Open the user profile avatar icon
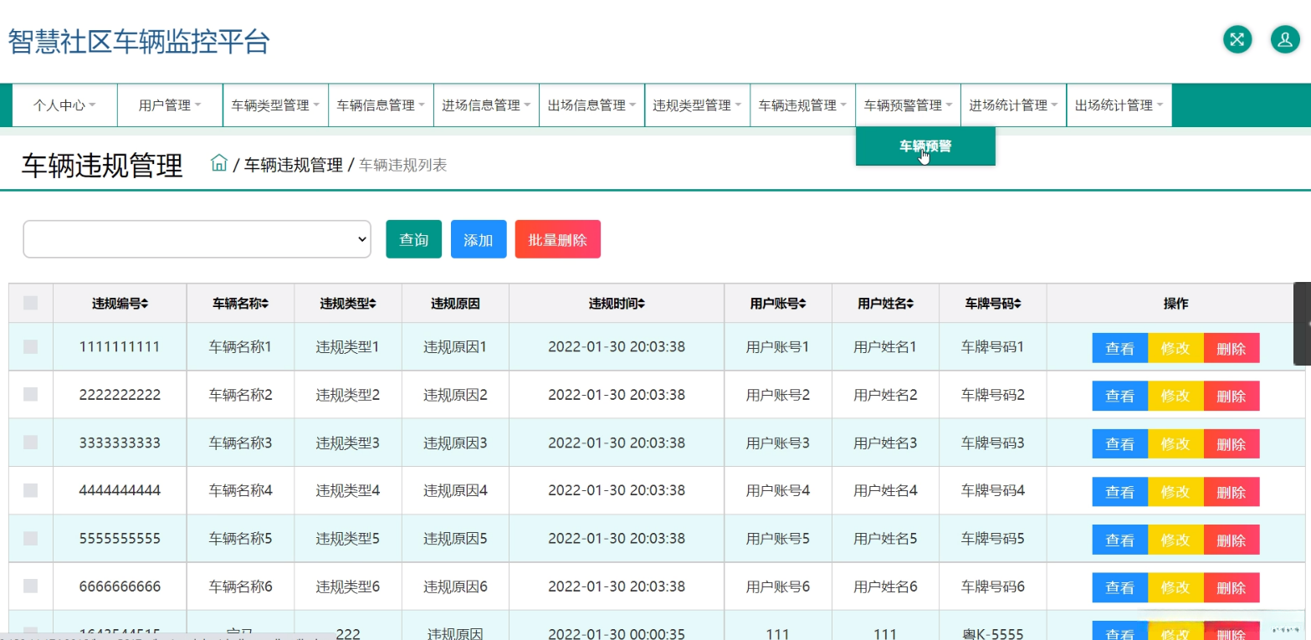Screen dimensions: 1311x640 point(1284,39)
